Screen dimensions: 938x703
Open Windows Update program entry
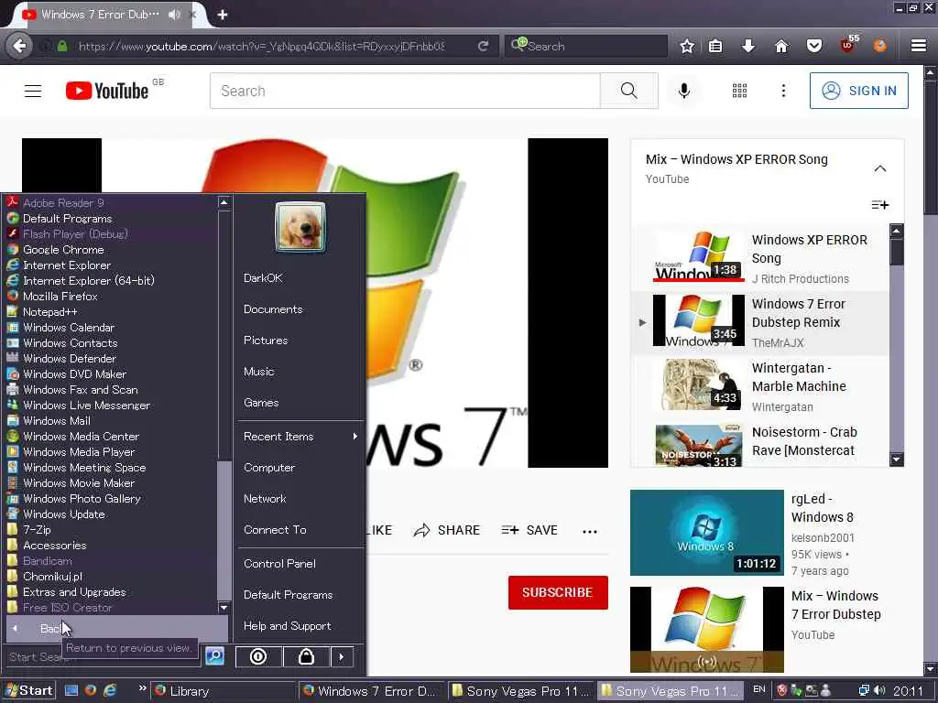click(63, 514)
